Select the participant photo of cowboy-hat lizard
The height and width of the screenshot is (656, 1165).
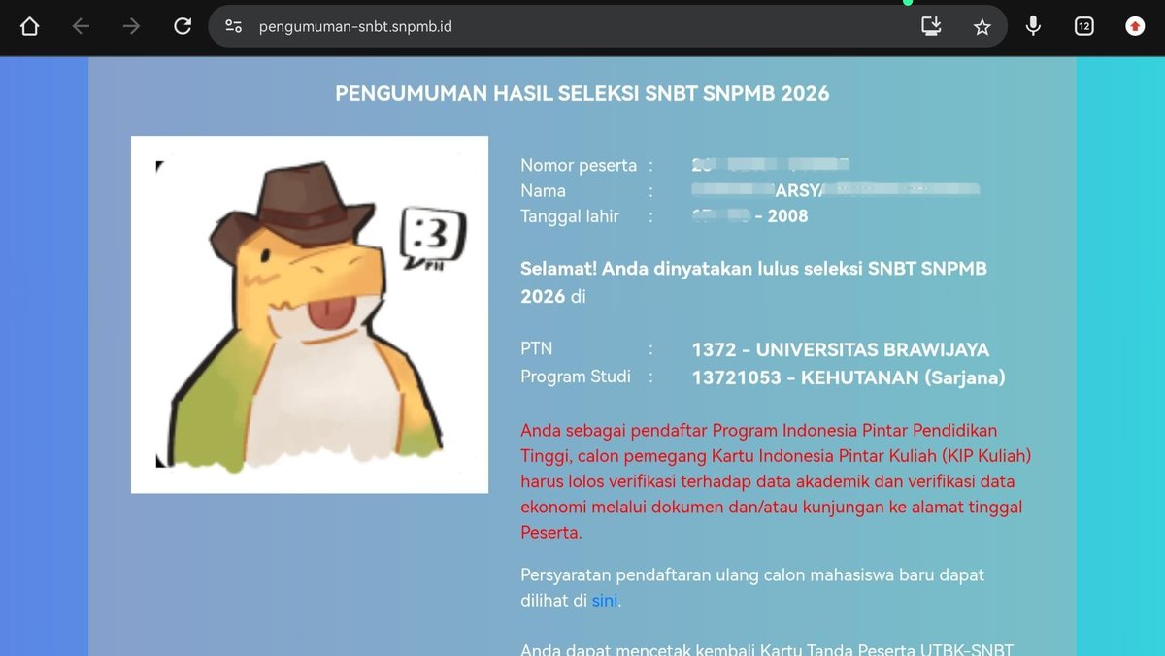(x=310, y=314)
